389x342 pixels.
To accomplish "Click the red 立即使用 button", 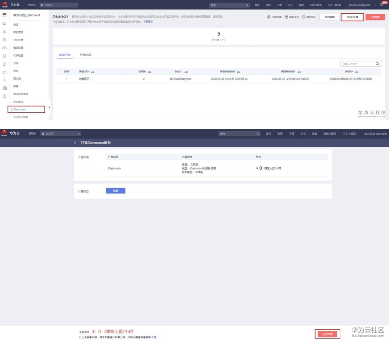I will [375, 17].
